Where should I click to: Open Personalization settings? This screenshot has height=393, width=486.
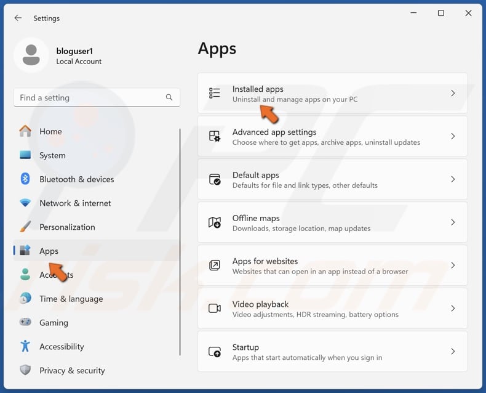pyautogui.click(x=96, y=227)
